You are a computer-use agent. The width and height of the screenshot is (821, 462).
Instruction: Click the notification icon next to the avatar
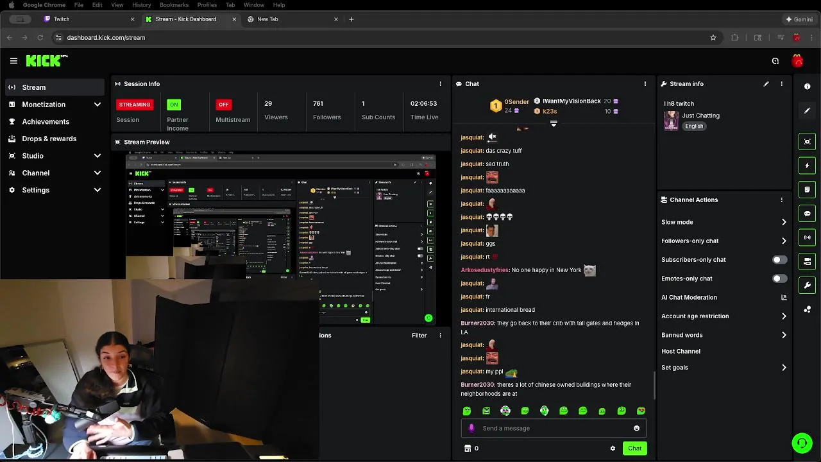[x=775, y=61]
